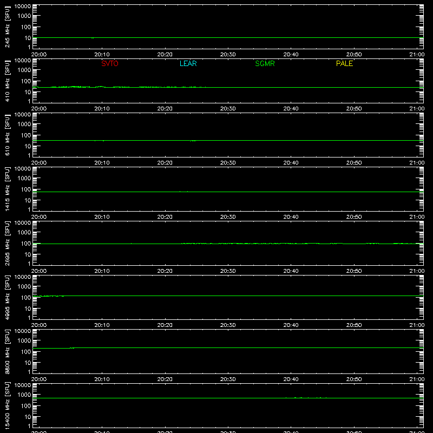The image size is (433, 433).
Task: Click 20:50 time label under 410 MHz plot
Action: pos(354,109)
